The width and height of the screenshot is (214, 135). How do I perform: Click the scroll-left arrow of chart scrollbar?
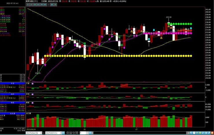[93, 133]
